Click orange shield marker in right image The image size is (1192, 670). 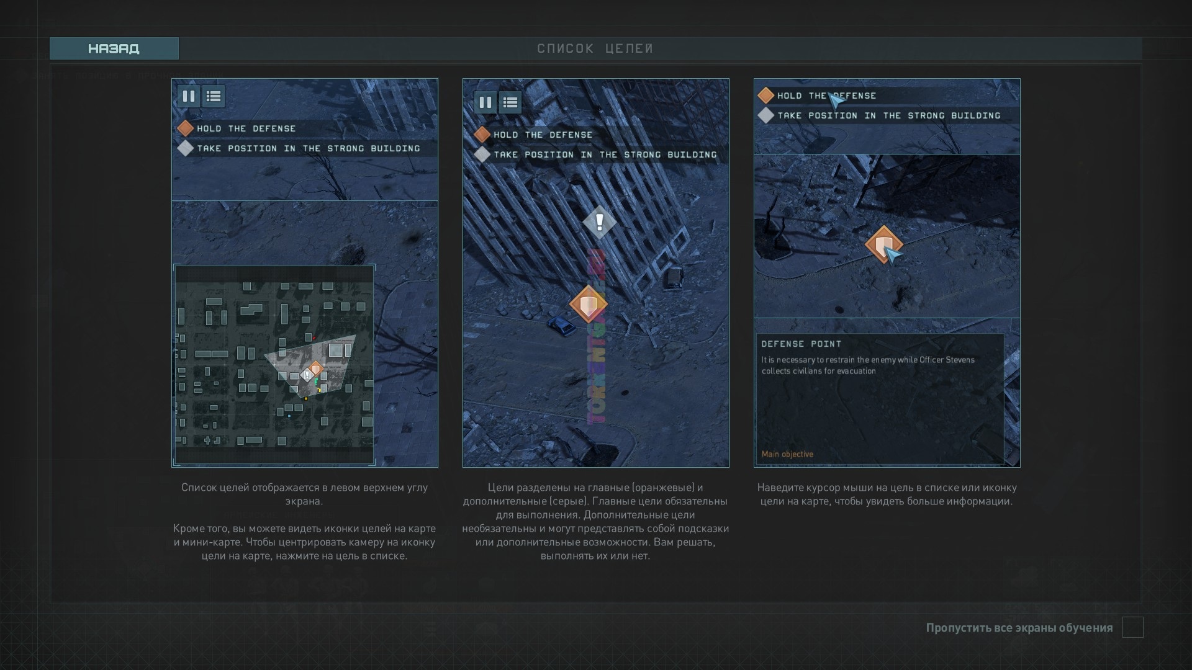(882, 244)
